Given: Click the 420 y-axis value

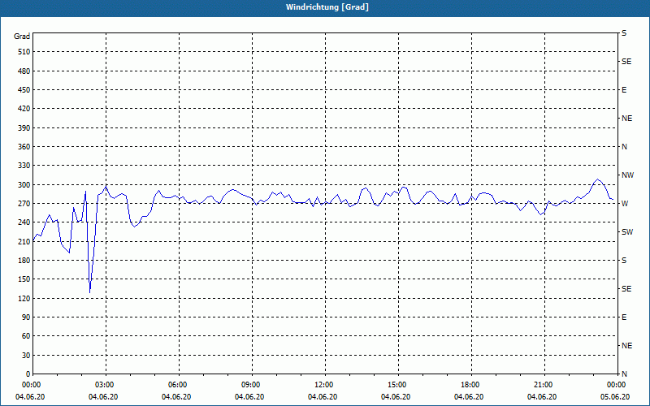Looking at the screenshot, I should pos(24,109).
